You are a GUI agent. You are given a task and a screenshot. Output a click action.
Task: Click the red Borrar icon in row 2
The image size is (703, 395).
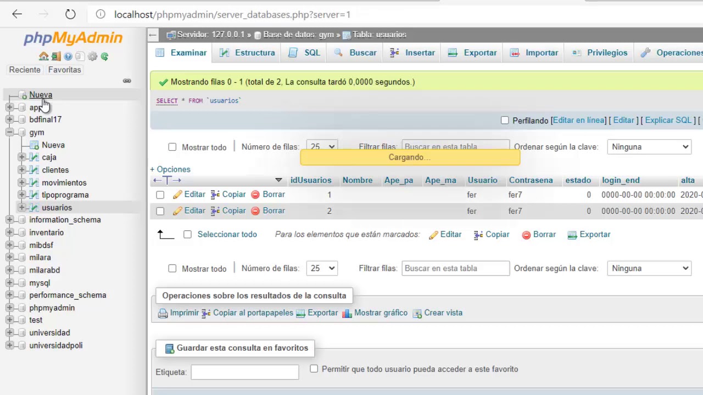(x=255, y=211)
